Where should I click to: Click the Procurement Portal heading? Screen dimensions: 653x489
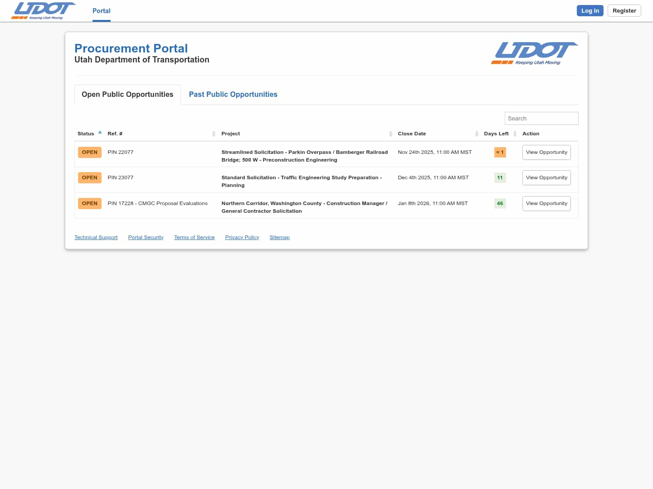[131, 48]
